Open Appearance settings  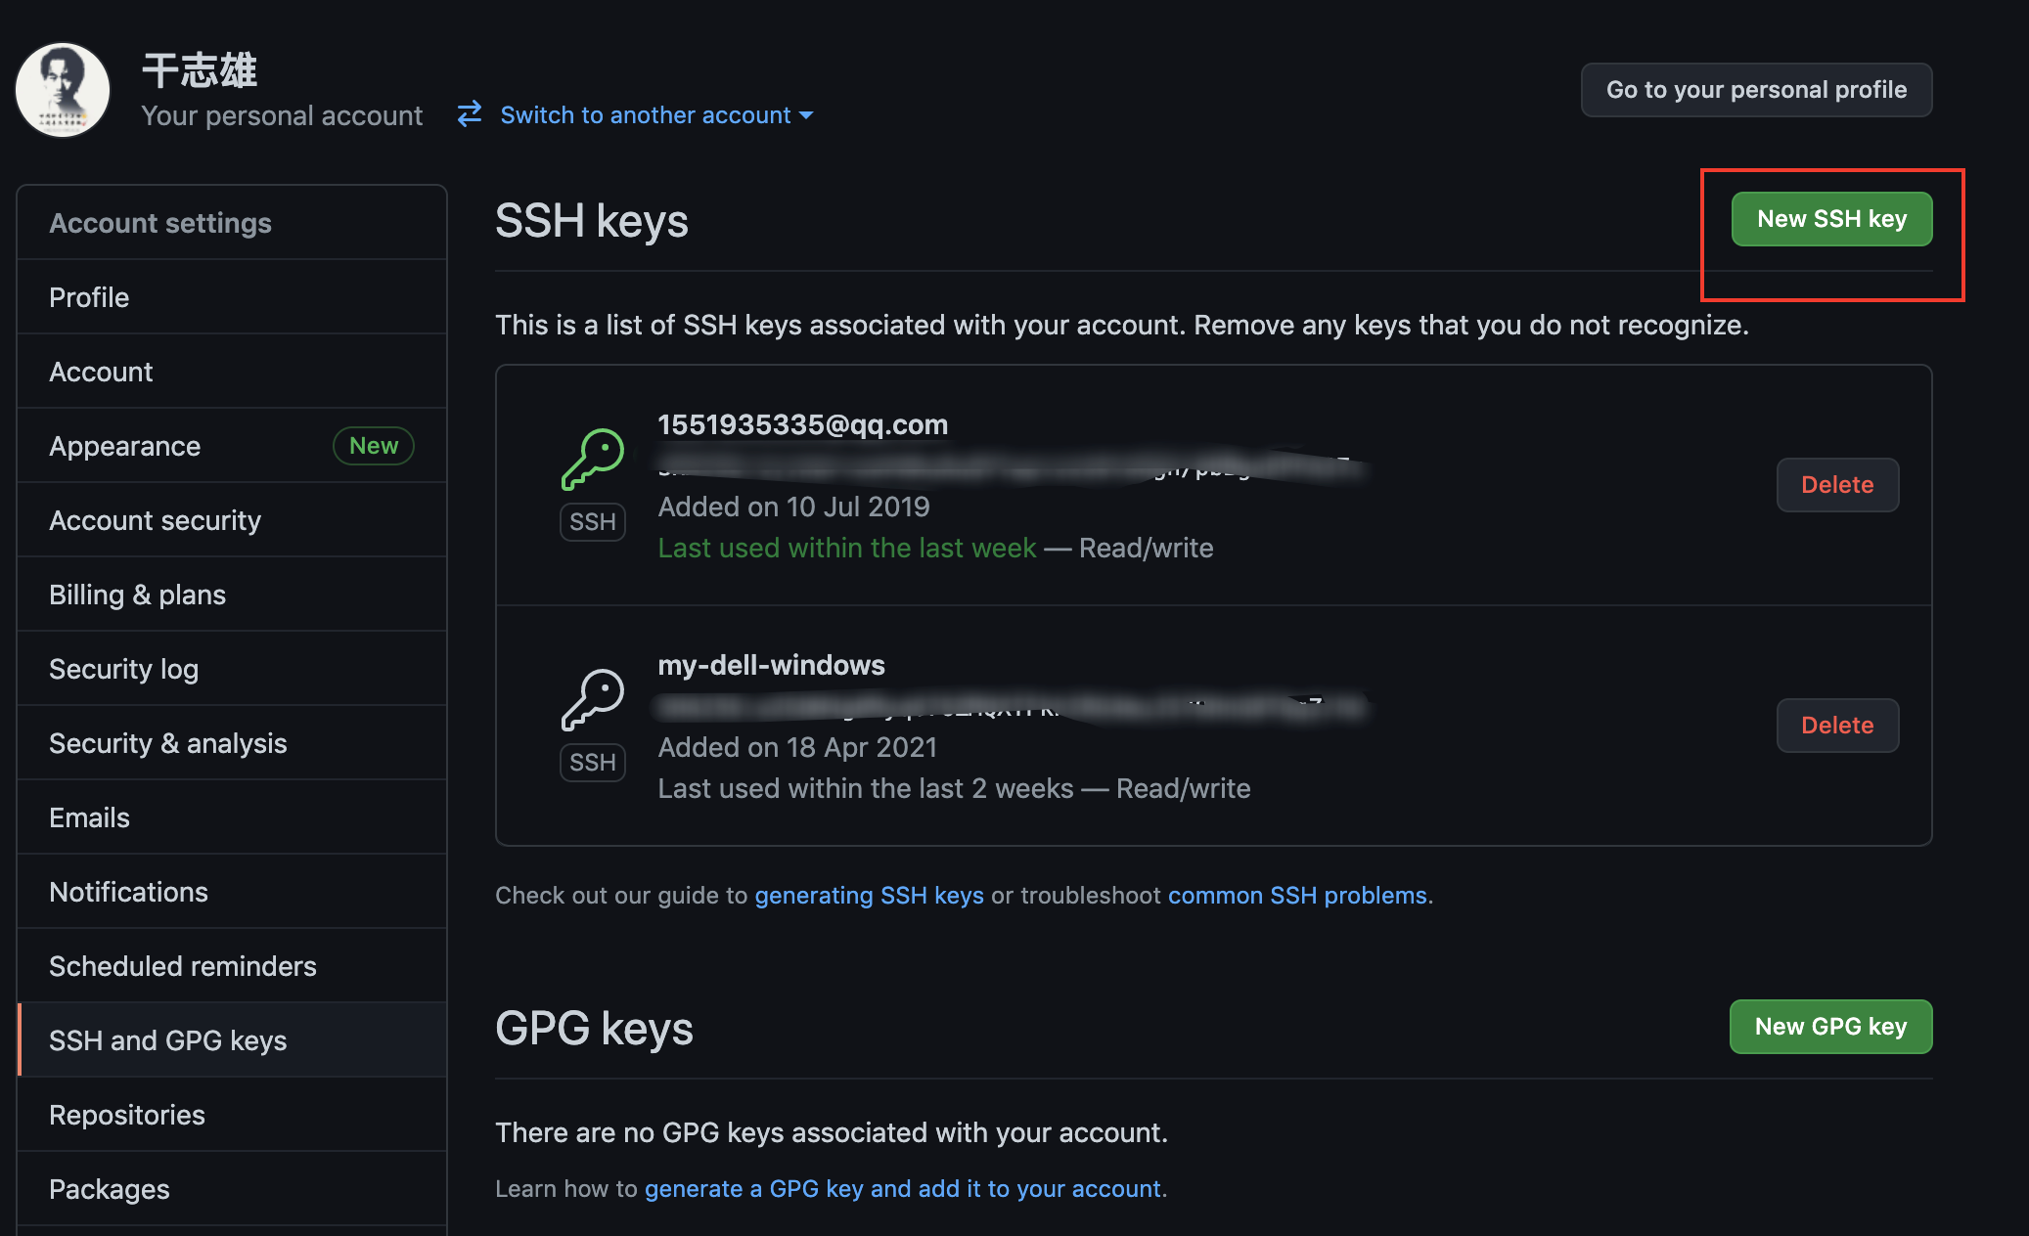pyautogui.click(x=232, y=446)
